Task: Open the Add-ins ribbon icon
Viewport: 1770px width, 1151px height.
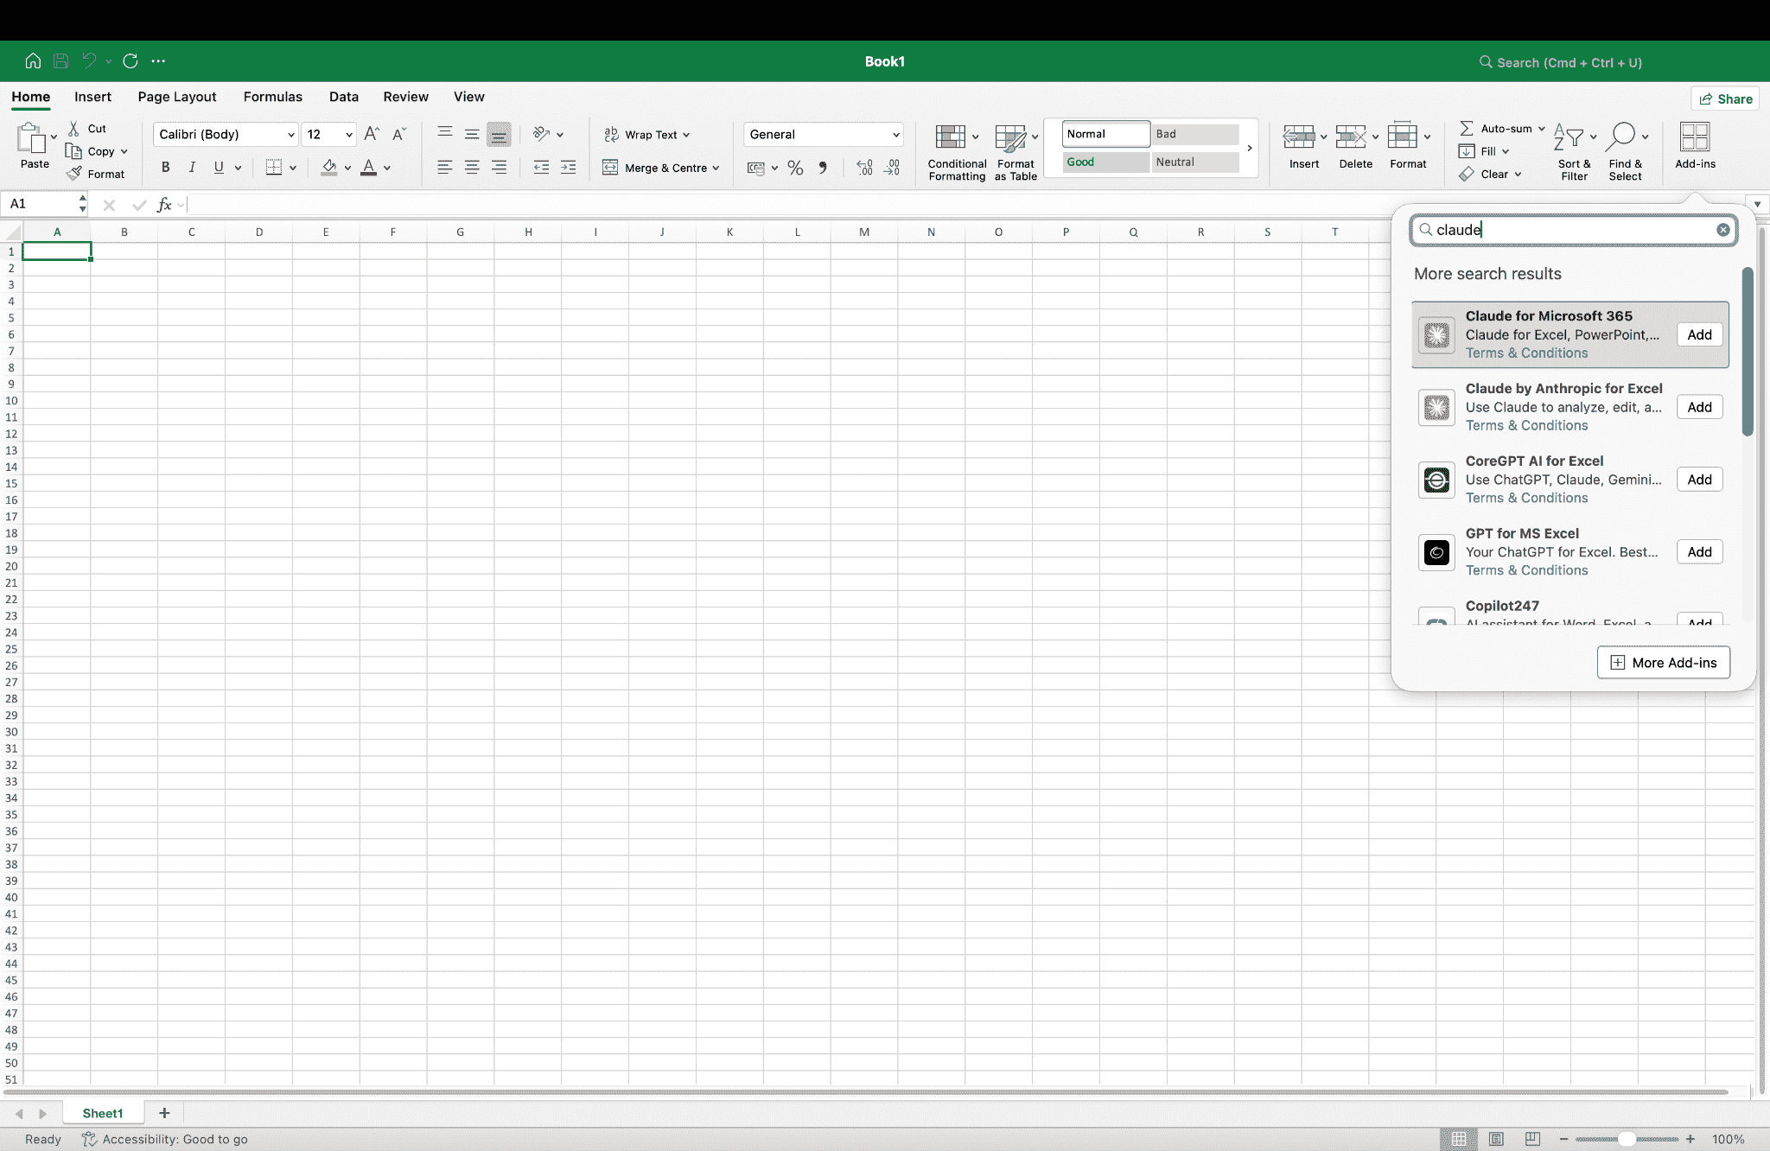Action: click(x=1695, y=145)
